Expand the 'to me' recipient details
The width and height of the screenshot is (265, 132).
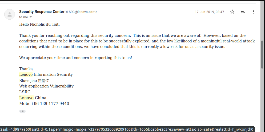31,17
